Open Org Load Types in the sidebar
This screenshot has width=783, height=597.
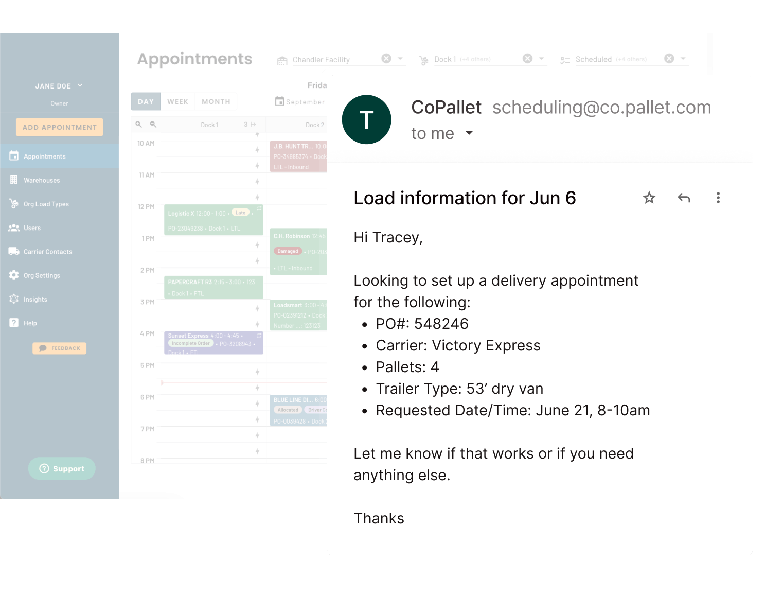click(x=60, y=204)
